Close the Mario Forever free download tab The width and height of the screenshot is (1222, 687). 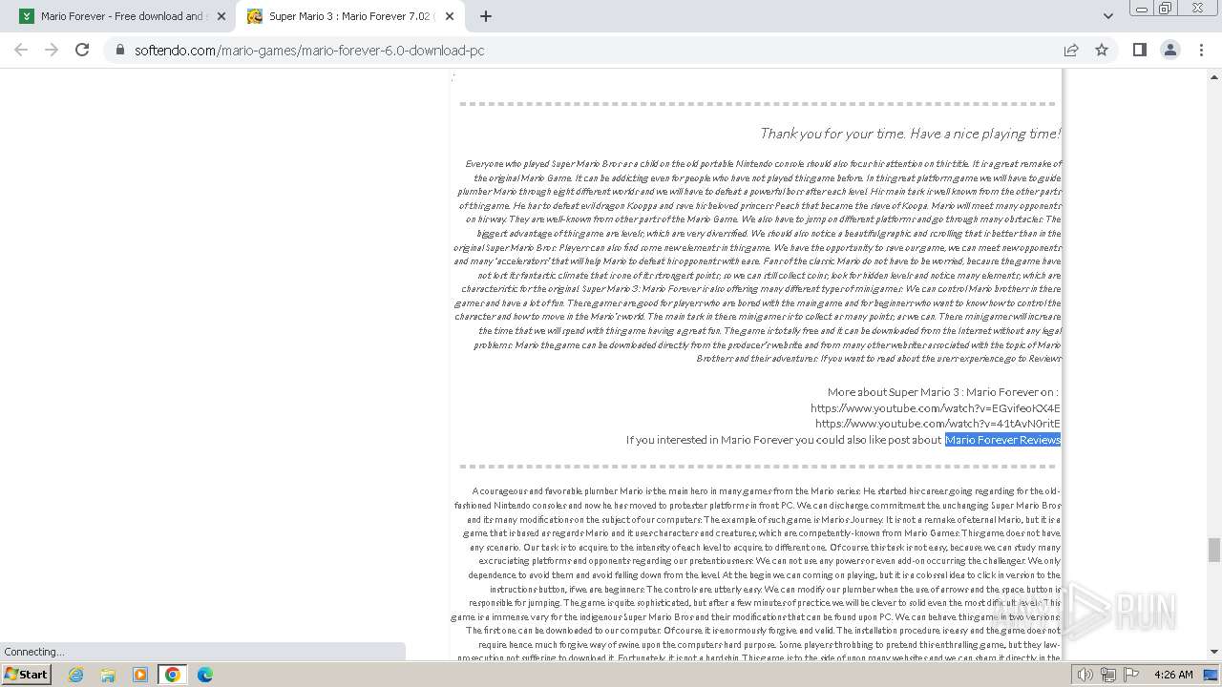[221, 16]
